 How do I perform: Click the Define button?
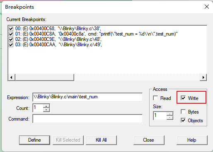pos(34,140)
